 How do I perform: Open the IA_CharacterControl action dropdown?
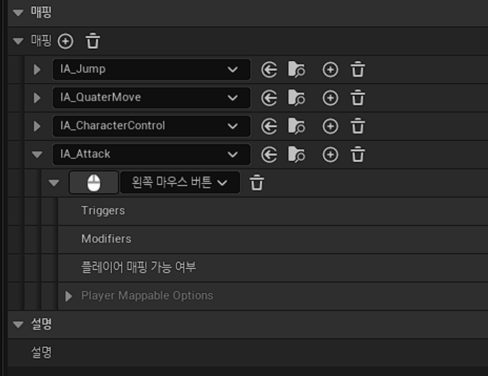point(152,126)
